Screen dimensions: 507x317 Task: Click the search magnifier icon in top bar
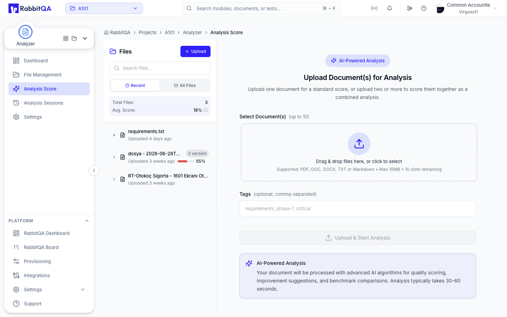point(189,8)
